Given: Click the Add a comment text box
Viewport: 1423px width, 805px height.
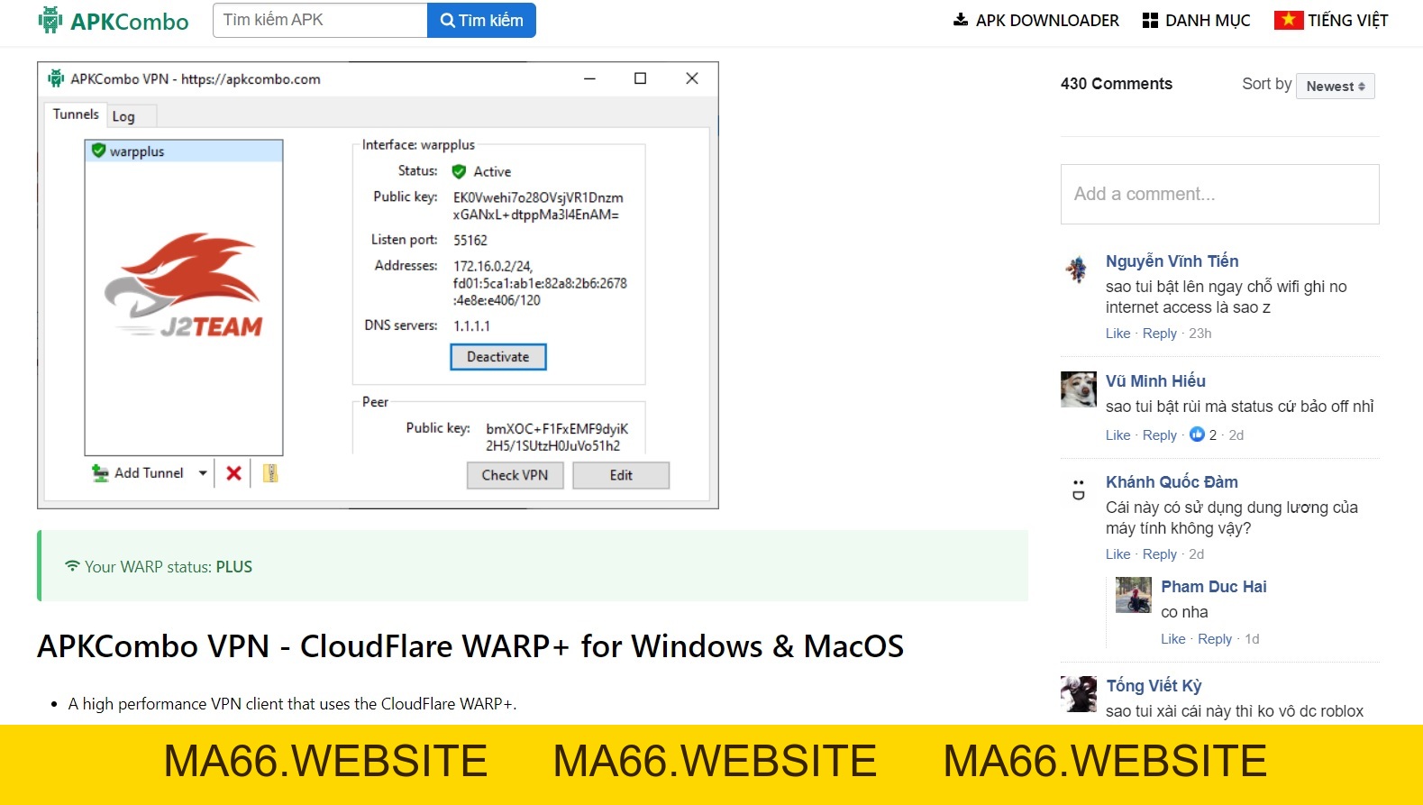Looking at the screenshot, I should tap(1219, 194).
